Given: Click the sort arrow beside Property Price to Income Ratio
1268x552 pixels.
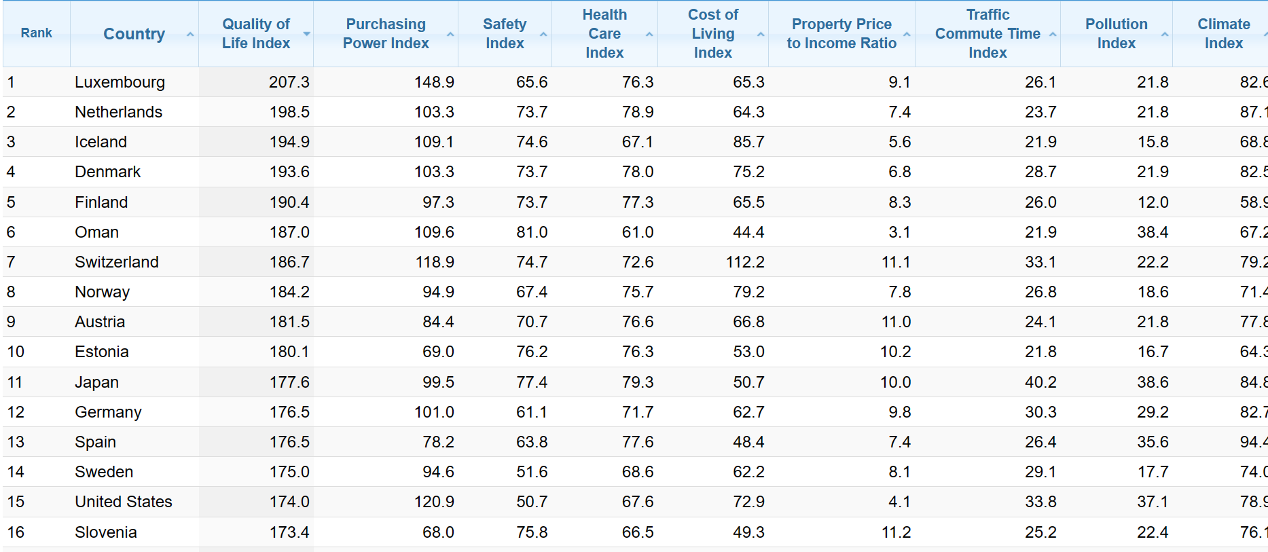Looking at the screenshot, I should [x=907, y=34].
